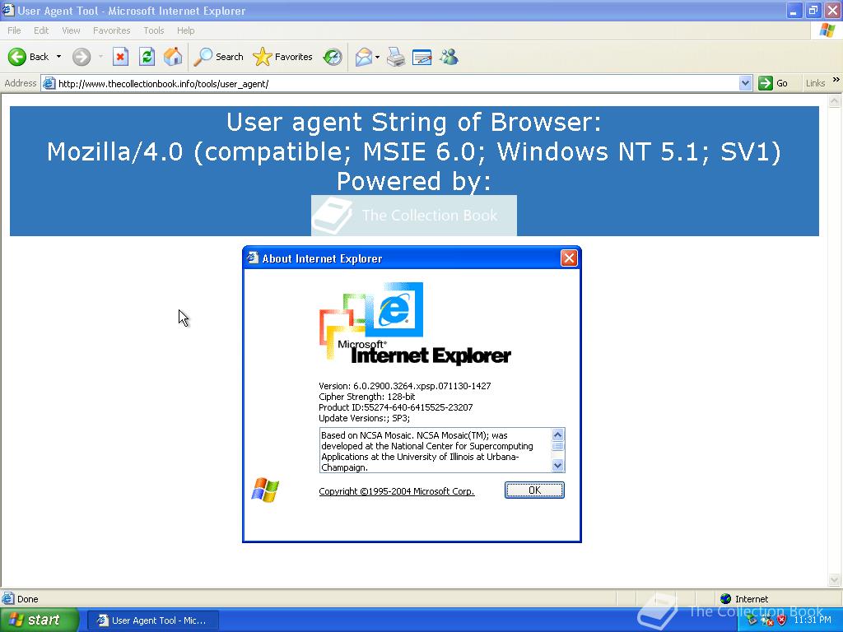Click the red security shield tray icon
The width and height of the screenshot is (843, 632).
[x=782, y=620]
